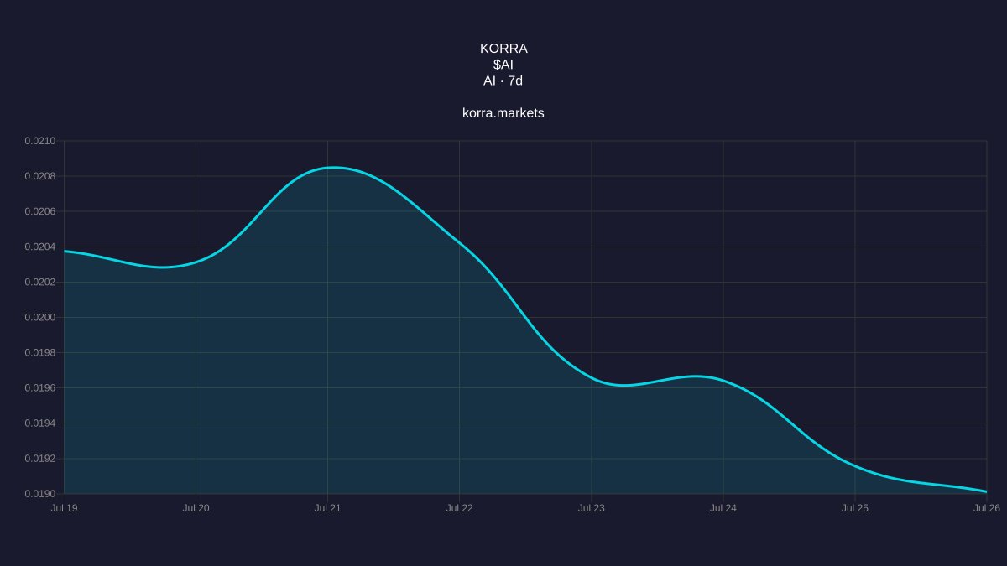
Task: Click the korra.markets label
Action: point(503,112)
